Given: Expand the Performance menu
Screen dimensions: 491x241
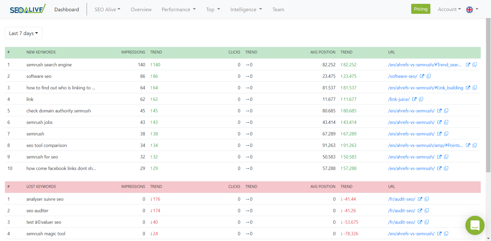Looking at the screenshot, I should 179,9.
